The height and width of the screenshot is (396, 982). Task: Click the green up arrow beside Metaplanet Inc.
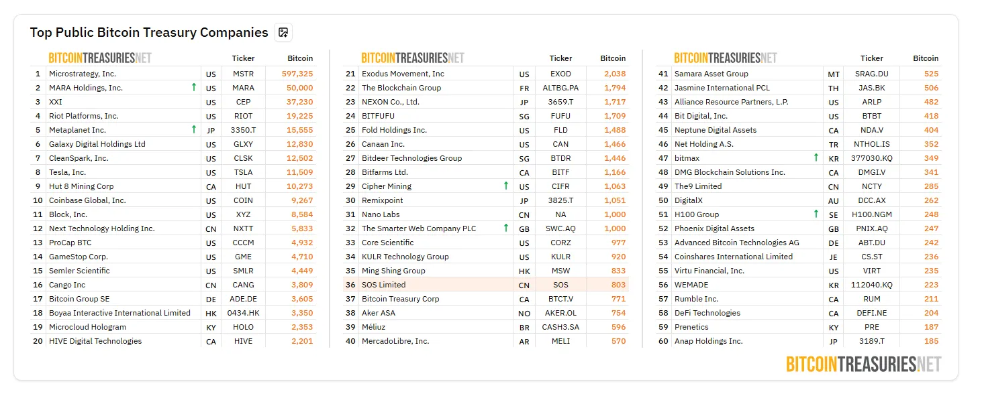pos(194,129)
